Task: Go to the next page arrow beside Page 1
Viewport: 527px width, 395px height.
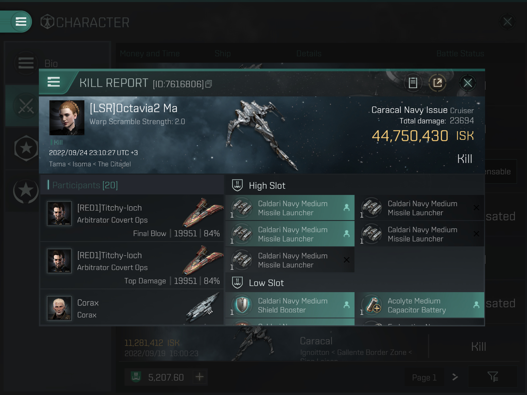Action: point(455,377)
